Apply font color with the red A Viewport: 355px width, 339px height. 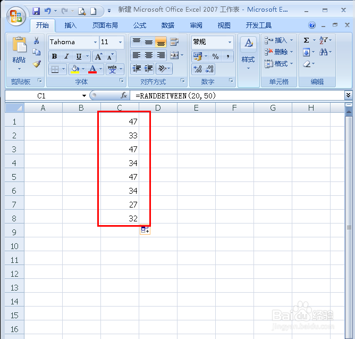[92, 69]
